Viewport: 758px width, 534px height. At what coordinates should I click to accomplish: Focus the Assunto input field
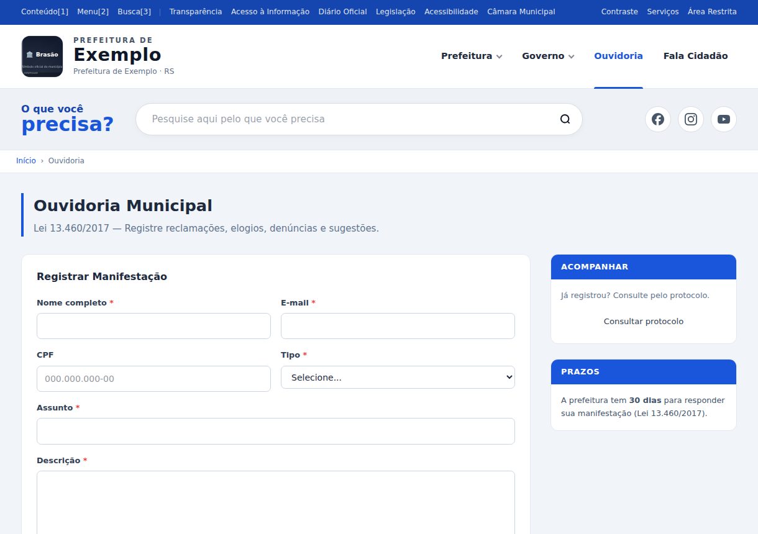click(276, 431)
